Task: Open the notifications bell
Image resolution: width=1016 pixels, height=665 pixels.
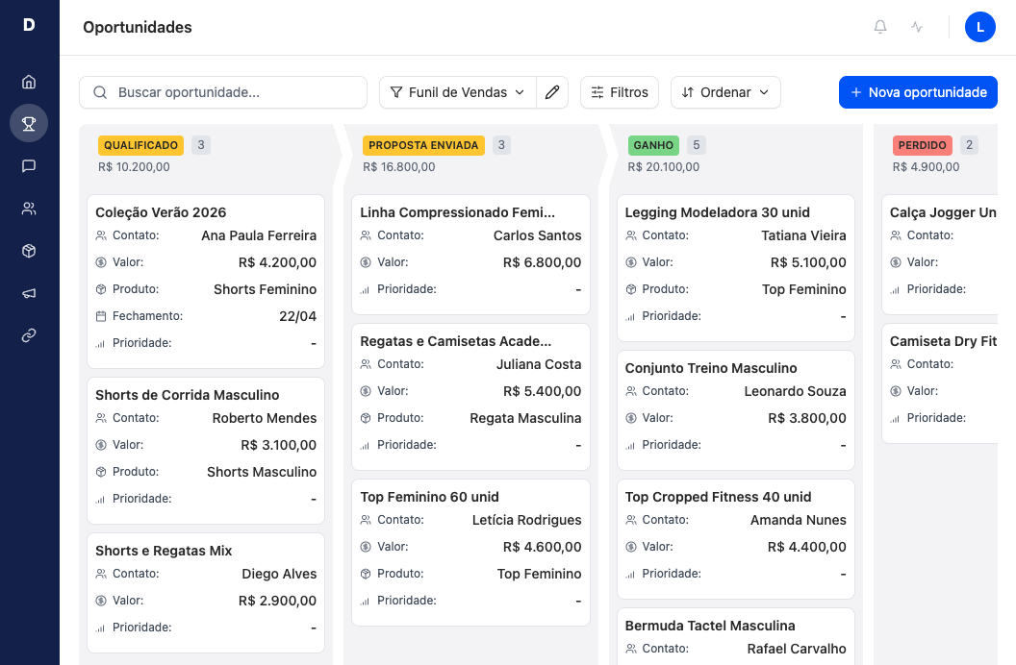Action: tap(879, 27)
